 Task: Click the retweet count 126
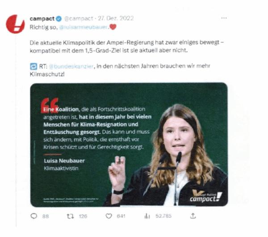click(x=83, y=216)
